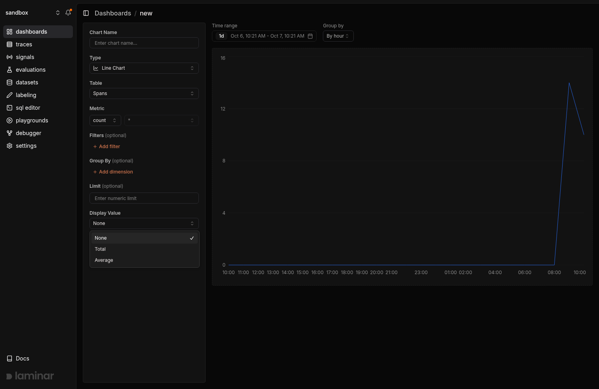Click the Display Value combo box

144,223
